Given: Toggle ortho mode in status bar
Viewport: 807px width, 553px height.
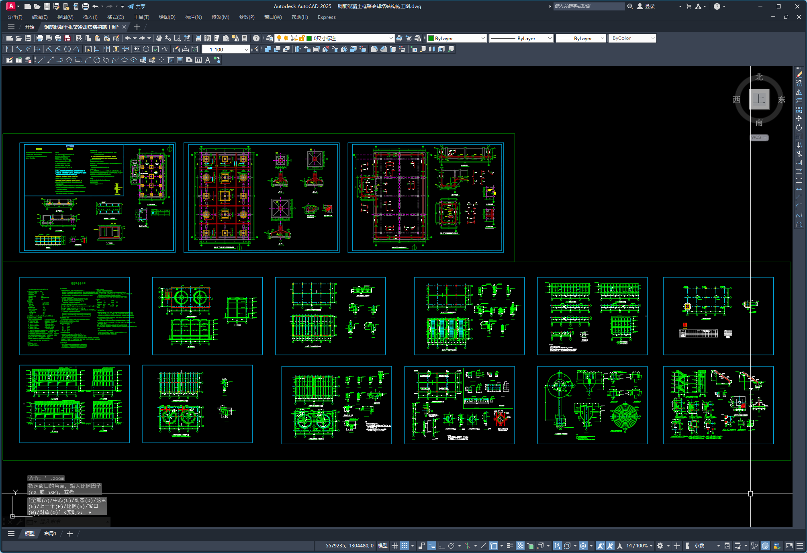Looking at the screenshot, I should pyautogui.click(x=441, y=545).
